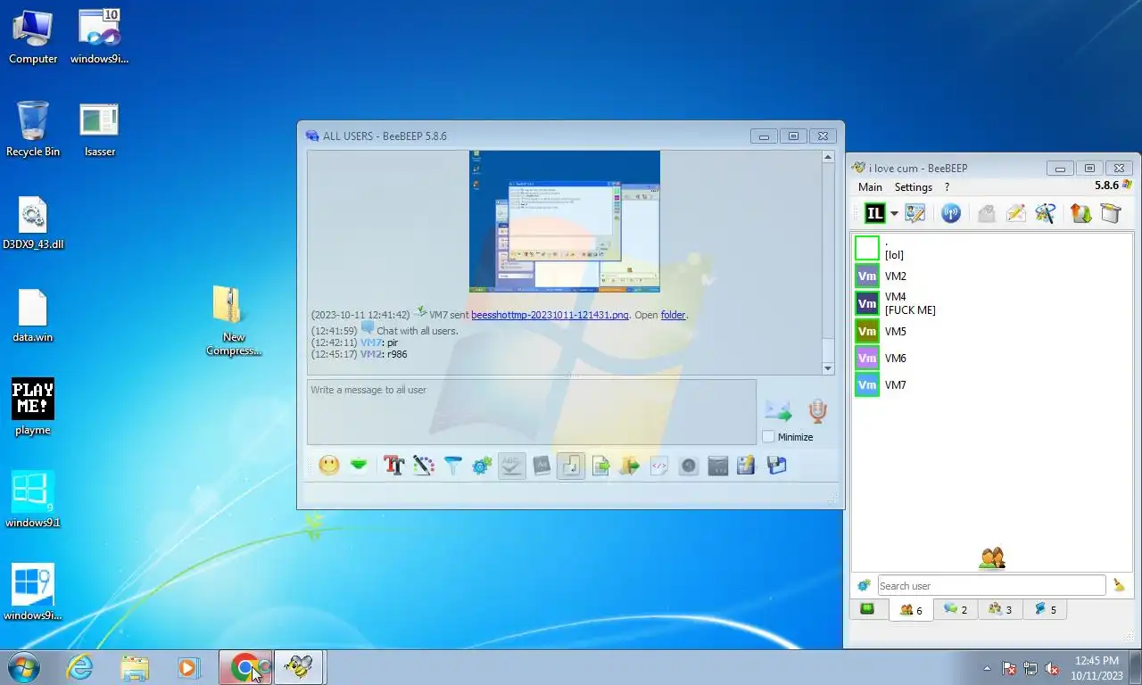Save the chat with floppy disk icon
This screenshot has width=1142, height=685.
coord(777,466)
